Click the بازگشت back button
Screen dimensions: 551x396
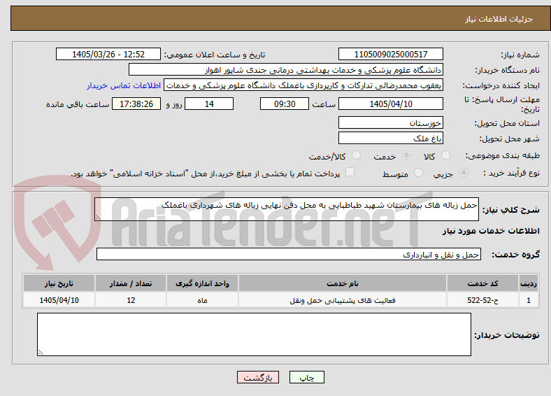(x=258, y=377)
